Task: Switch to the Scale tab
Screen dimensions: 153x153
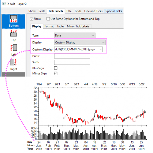Action: [x=42, y=11]
